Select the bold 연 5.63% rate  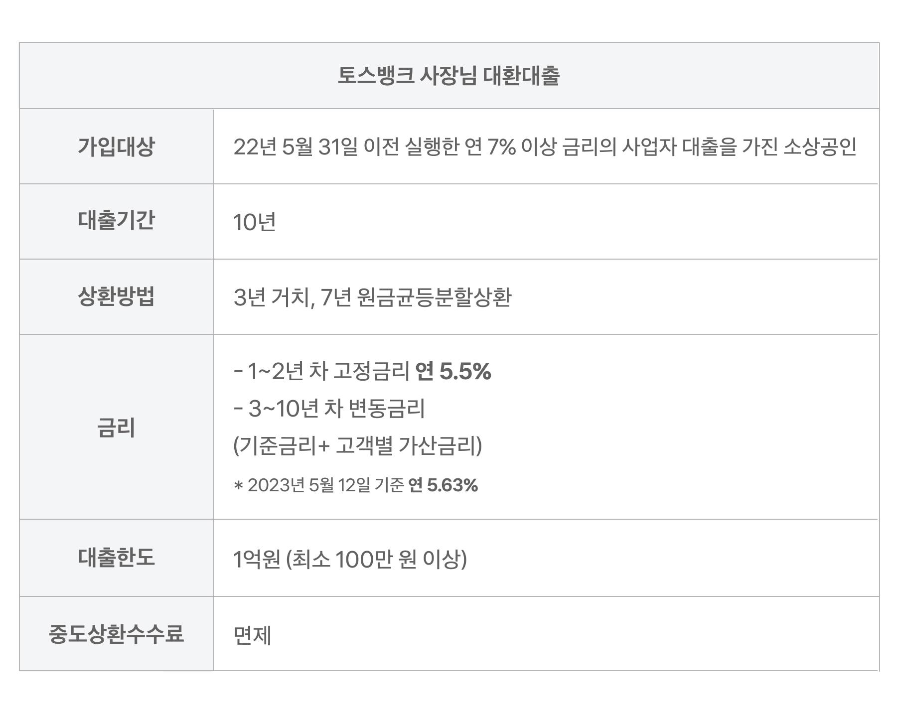443,485
